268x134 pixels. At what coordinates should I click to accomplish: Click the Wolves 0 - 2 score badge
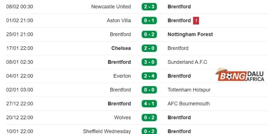(149, 118)
